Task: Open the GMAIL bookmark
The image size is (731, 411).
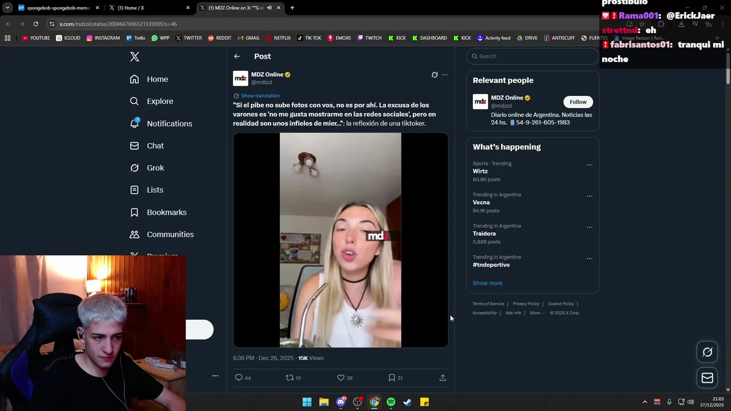Action: pos(248,38)
